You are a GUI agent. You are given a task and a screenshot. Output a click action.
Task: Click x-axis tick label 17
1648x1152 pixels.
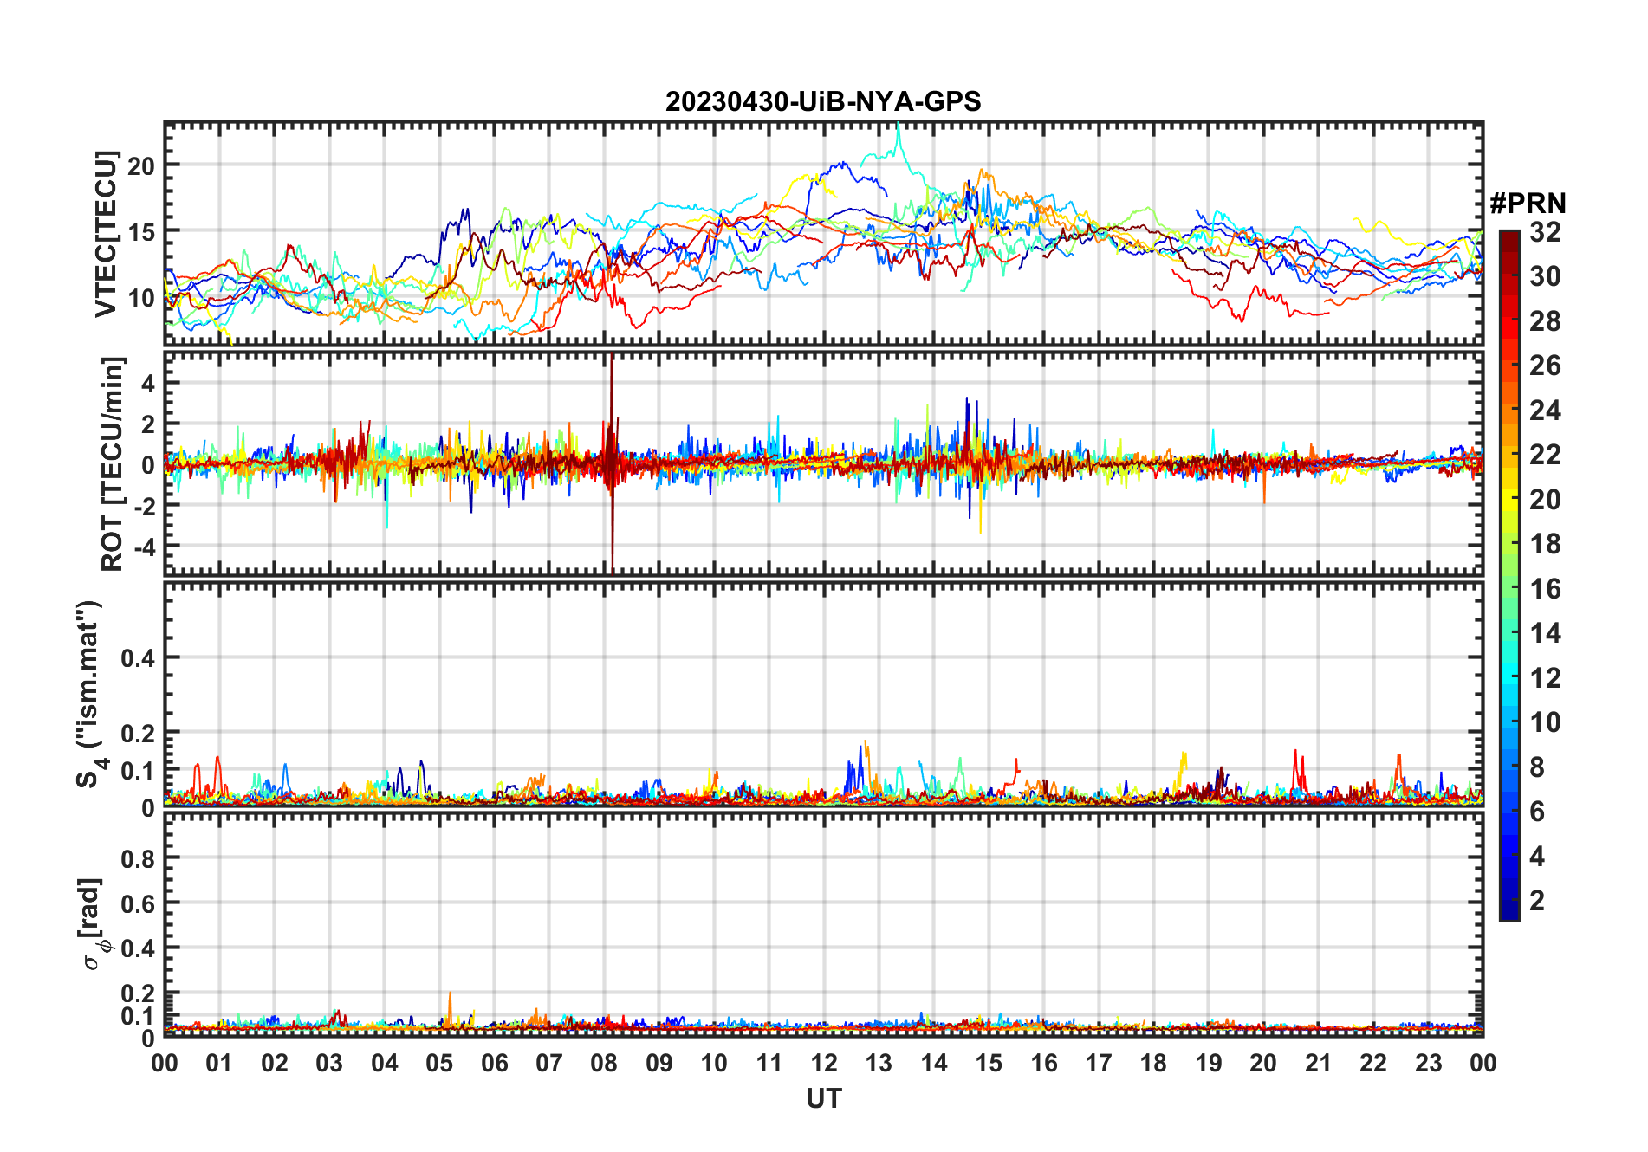(x=1099, y=1063)
